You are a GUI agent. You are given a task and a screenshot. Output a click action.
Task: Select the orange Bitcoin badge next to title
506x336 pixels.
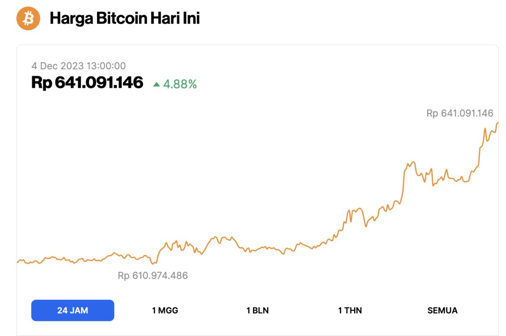click(x=27, y=18)
